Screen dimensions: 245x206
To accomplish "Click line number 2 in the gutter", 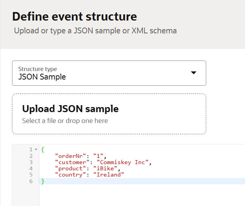I will pyautogui.click(x=31, y=156).
